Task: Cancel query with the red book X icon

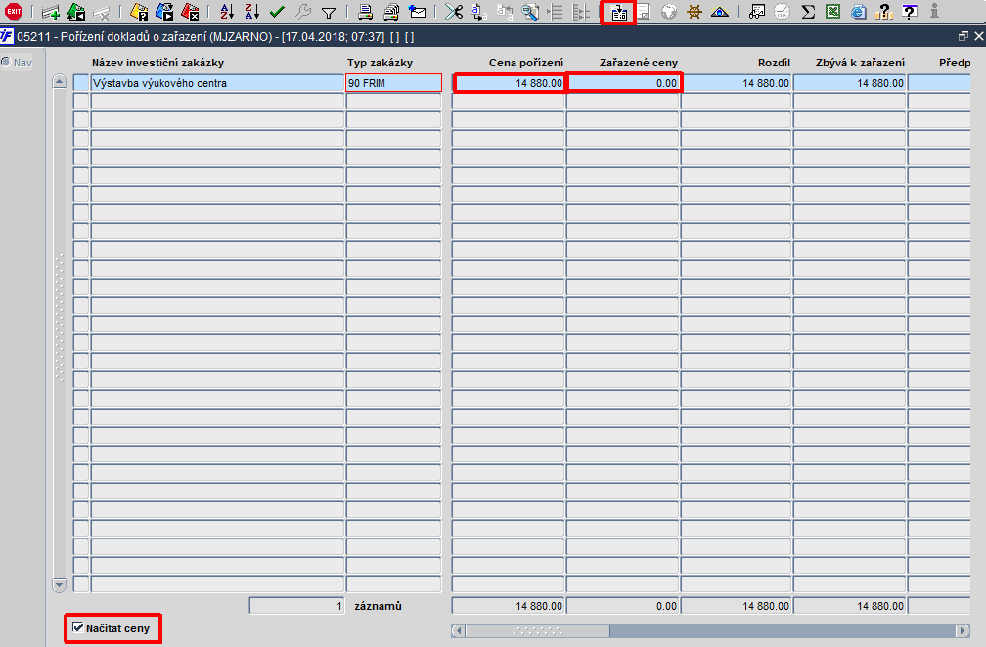Action: tap(190, 12)
